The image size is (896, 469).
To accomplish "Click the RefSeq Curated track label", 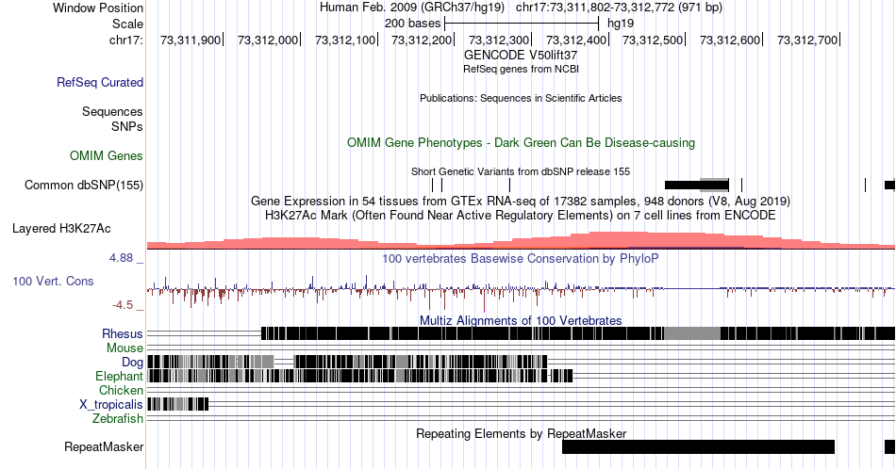I will [x=99, y=82].
